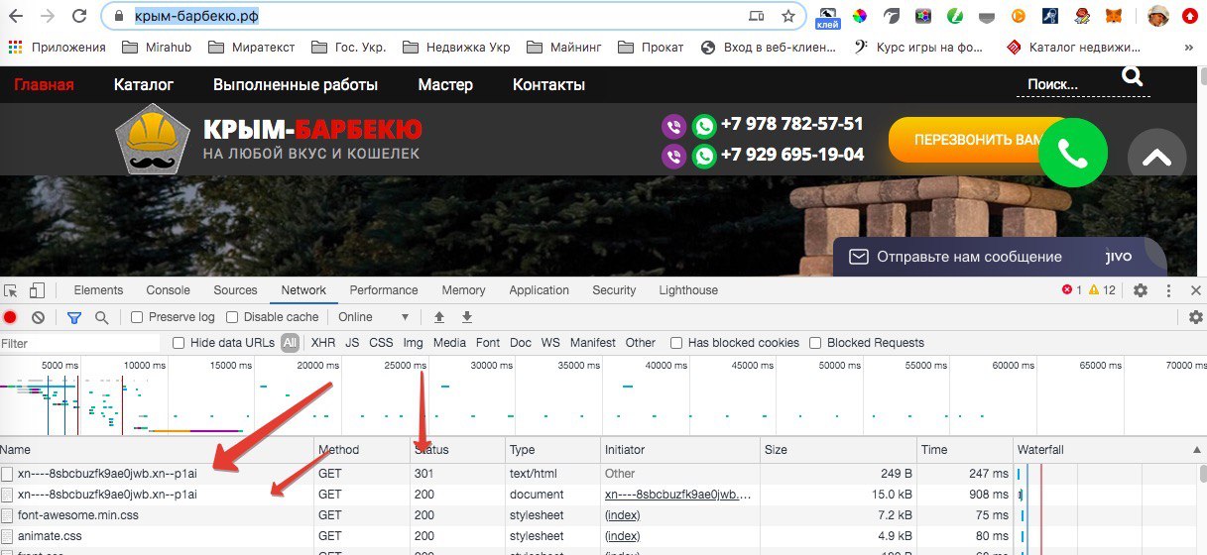
Task: Open Network settings gear on right
Action: (x=1195, y=317)
